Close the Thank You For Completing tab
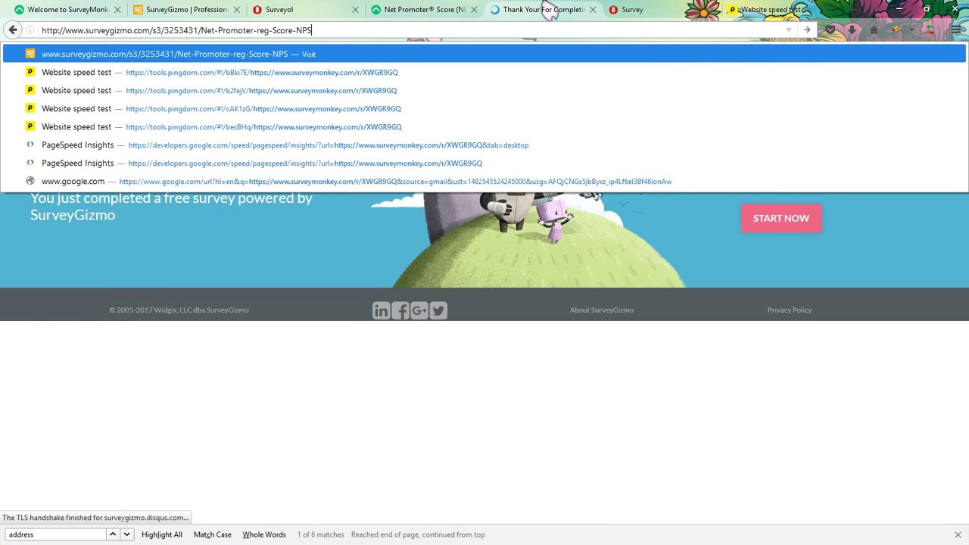This screenshot has height=545, width=969. pos(593,10)
